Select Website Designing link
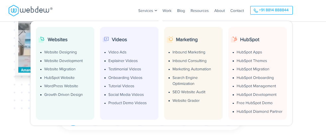This screenshot has width=326, height=135. (60, 52)
